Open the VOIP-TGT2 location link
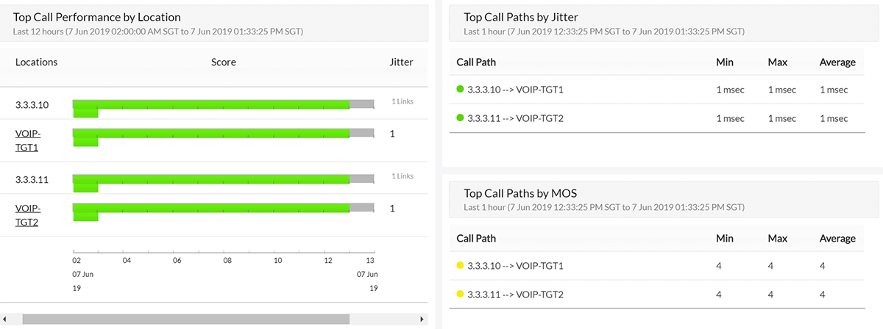883x329 pixels. (28, 215)
